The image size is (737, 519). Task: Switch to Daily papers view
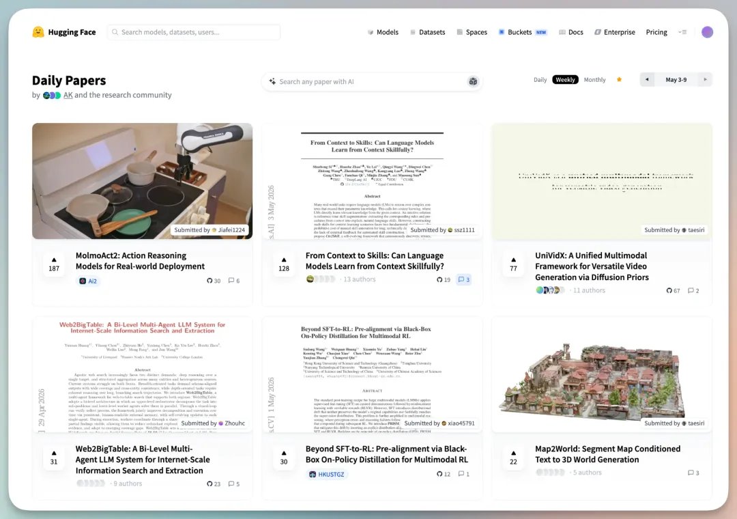(540, 79)
